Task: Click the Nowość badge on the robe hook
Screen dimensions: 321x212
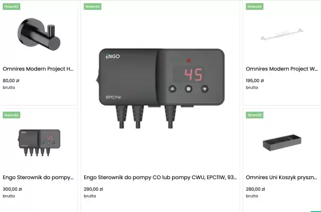Action: click(12, 6)
